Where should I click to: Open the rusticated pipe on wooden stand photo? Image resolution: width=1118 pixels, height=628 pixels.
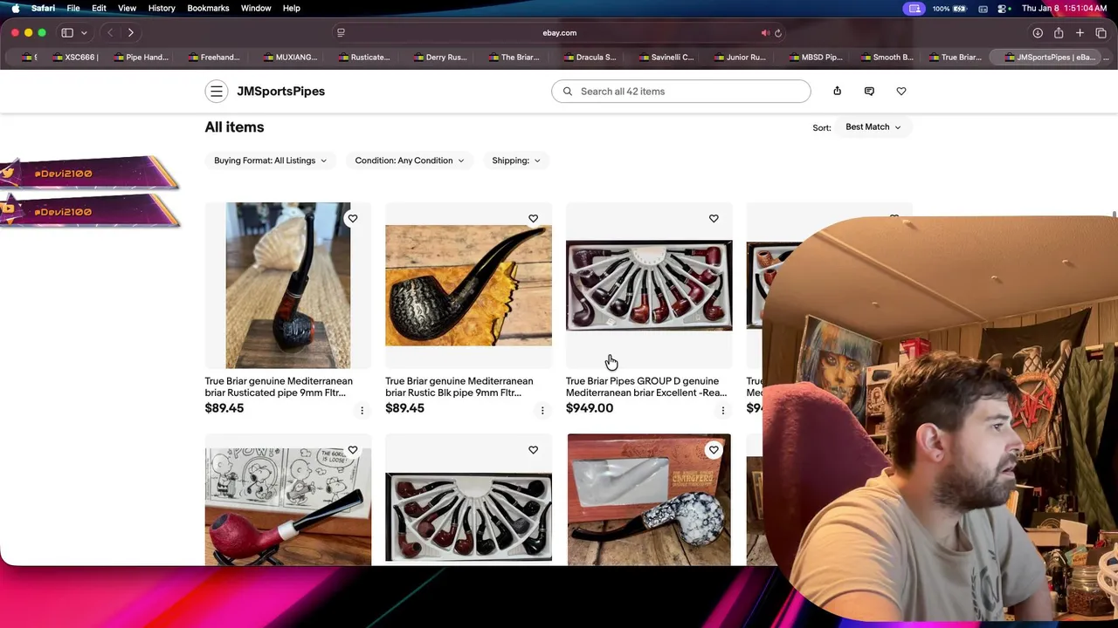point(288,285)
